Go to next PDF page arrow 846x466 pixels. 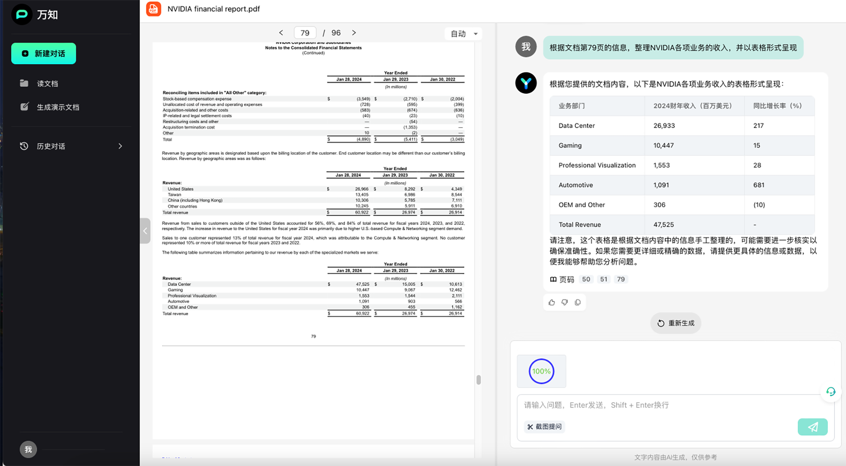(354, 33)
